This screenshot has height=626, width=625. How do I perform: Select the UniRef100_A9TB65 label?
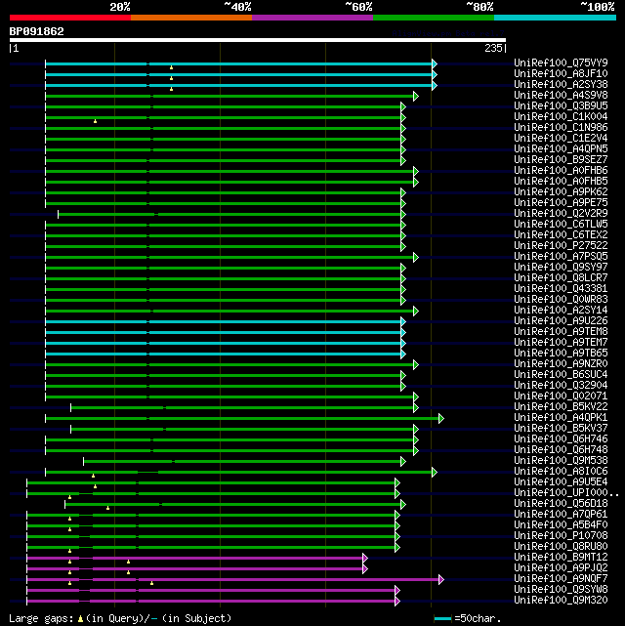click(x=561, y=354)
